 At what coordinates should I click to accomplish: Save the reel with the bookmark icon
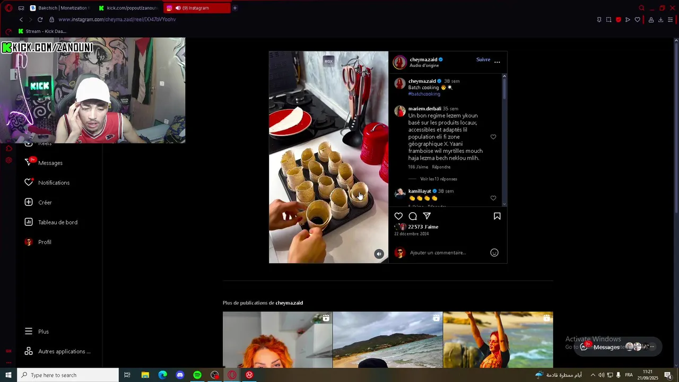click(497, 216)
